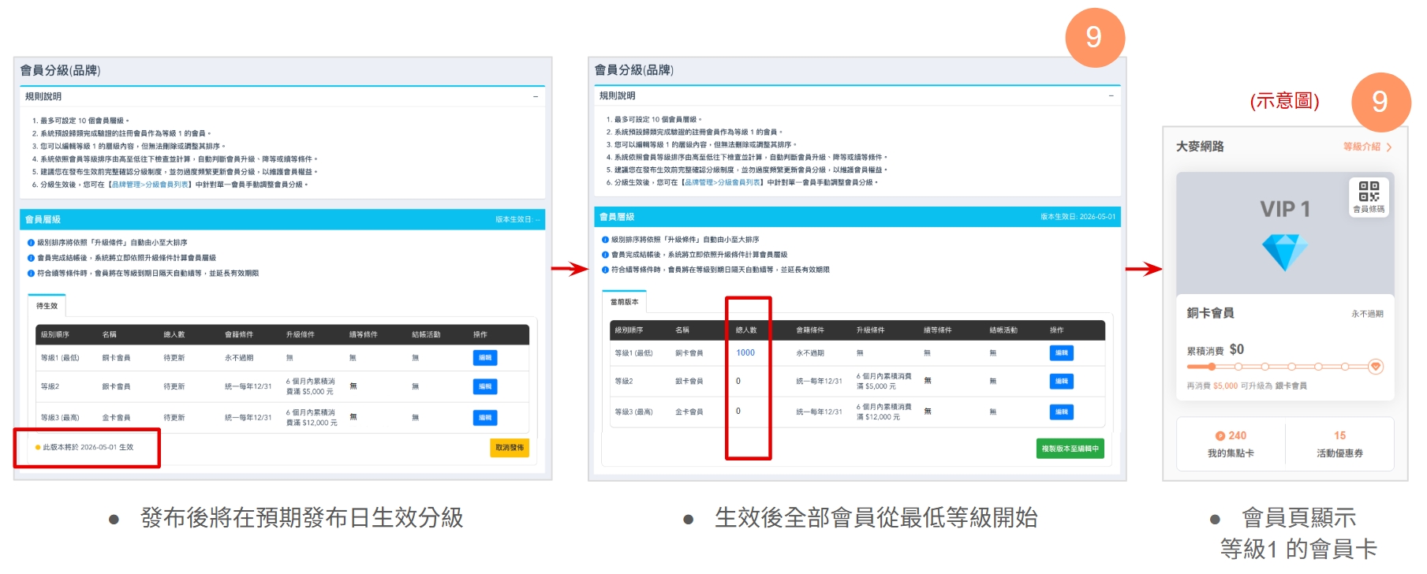Click the yellow 取消發佈 button

[509, 448]
